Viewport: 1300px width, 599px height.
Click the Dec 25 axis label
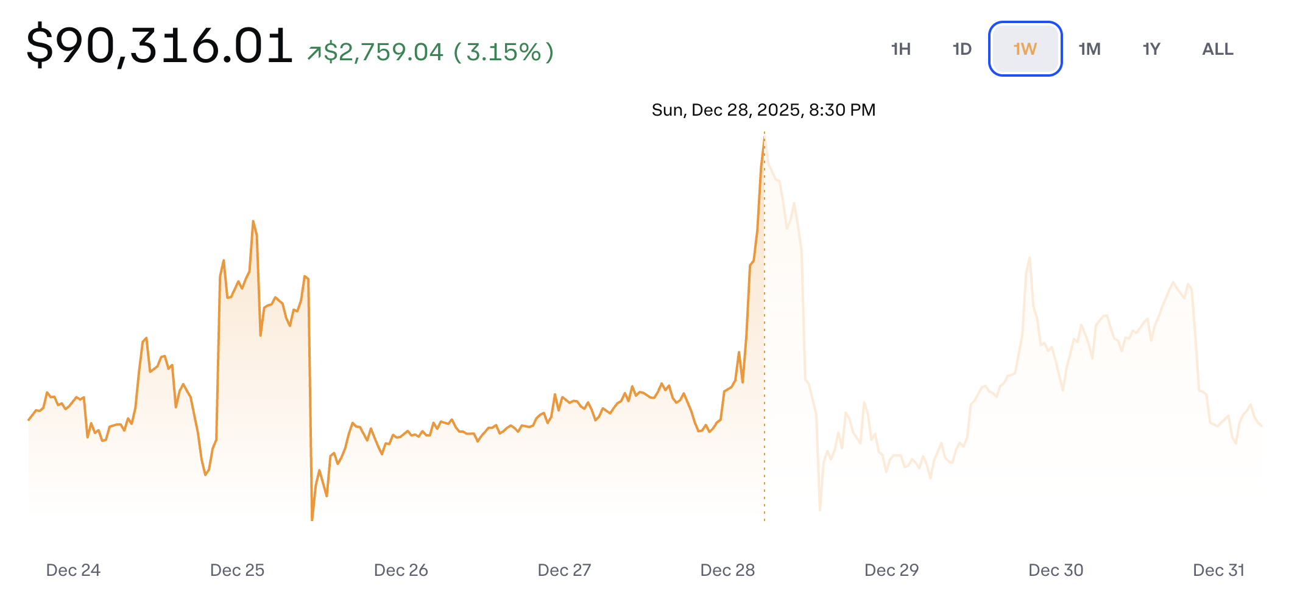(237, 570)
